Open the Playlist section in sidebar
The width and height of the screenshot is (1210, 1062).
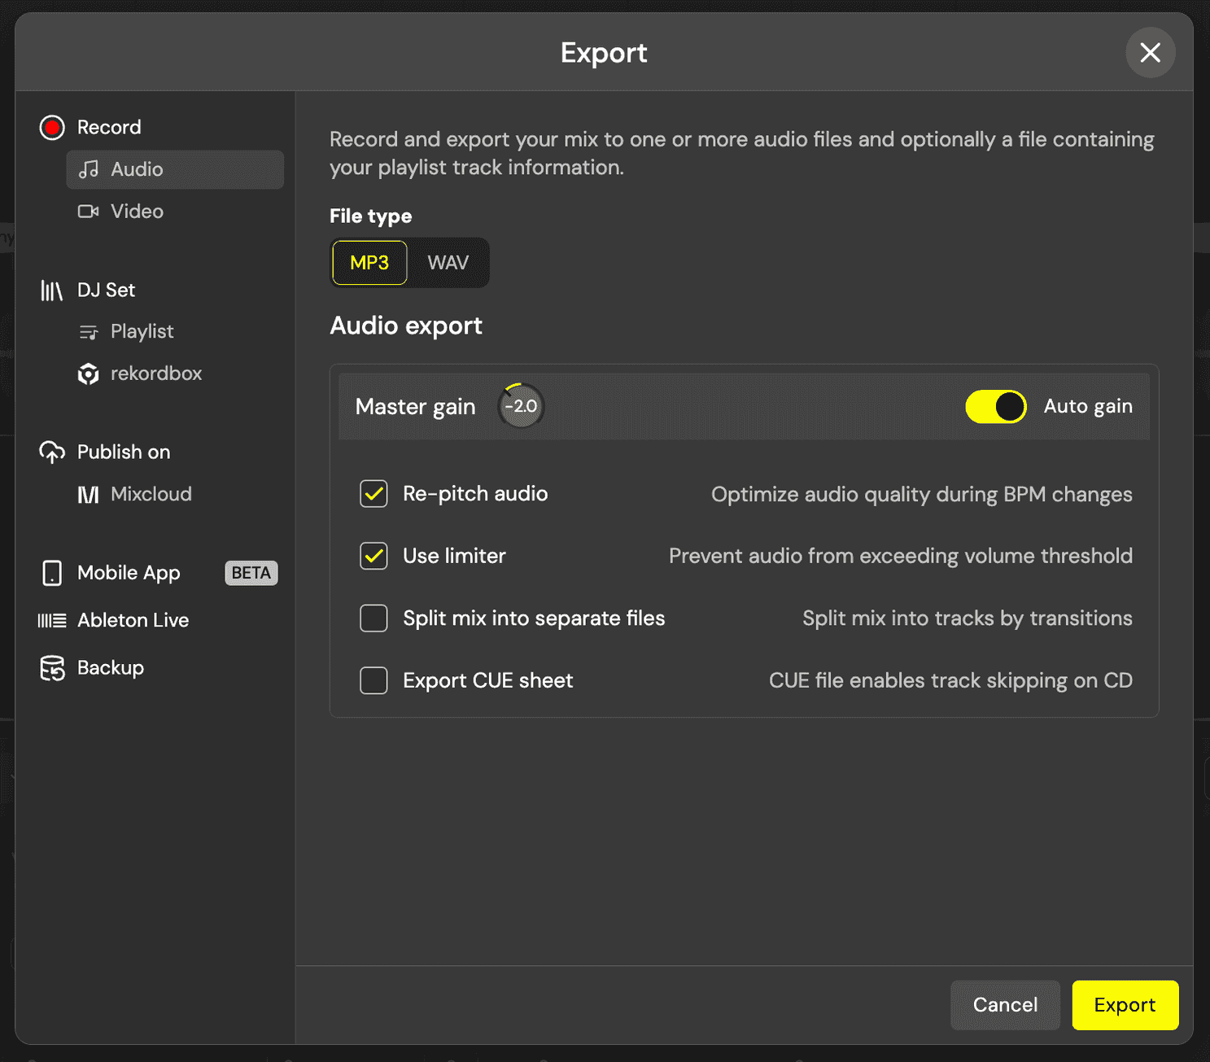point(142,332)
